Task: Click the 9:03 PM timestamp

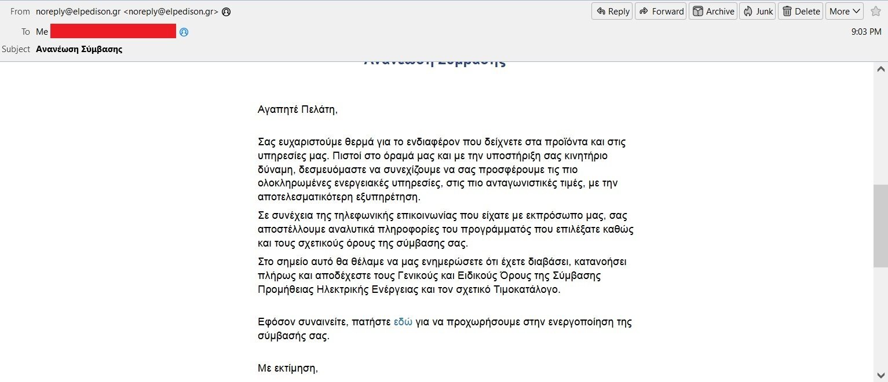Action: click(866, 32)
